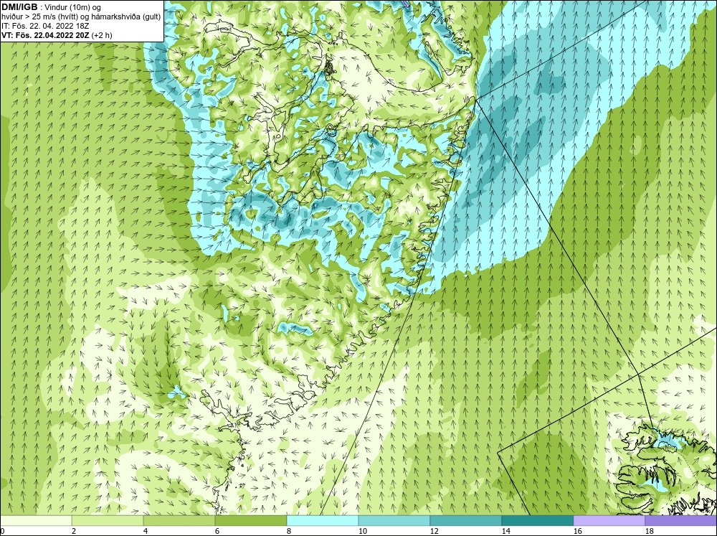Click the legend scale label '6'

pyautogui.click(x=217, y=531)
